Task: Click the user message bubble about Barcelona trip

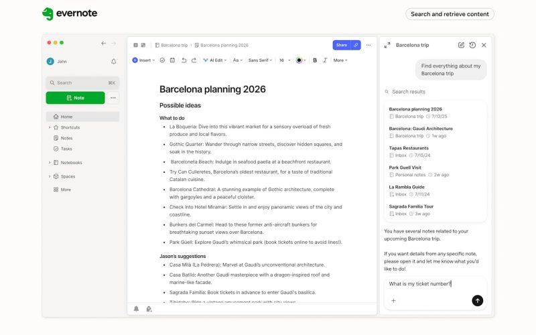Action: click(x=451, y=70)
